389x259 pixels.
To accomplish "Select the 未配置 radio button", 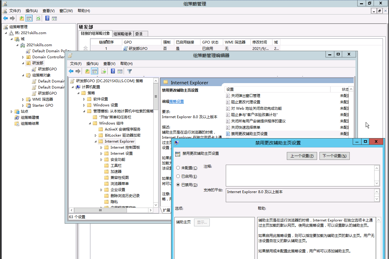I will pyautogui.click(x=178, y=168).
